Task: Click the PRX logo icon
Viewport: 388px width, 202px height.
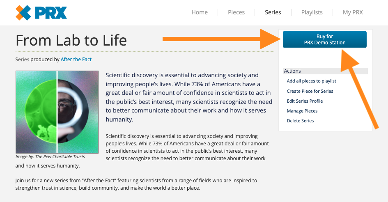Action: tap(23, 13)
